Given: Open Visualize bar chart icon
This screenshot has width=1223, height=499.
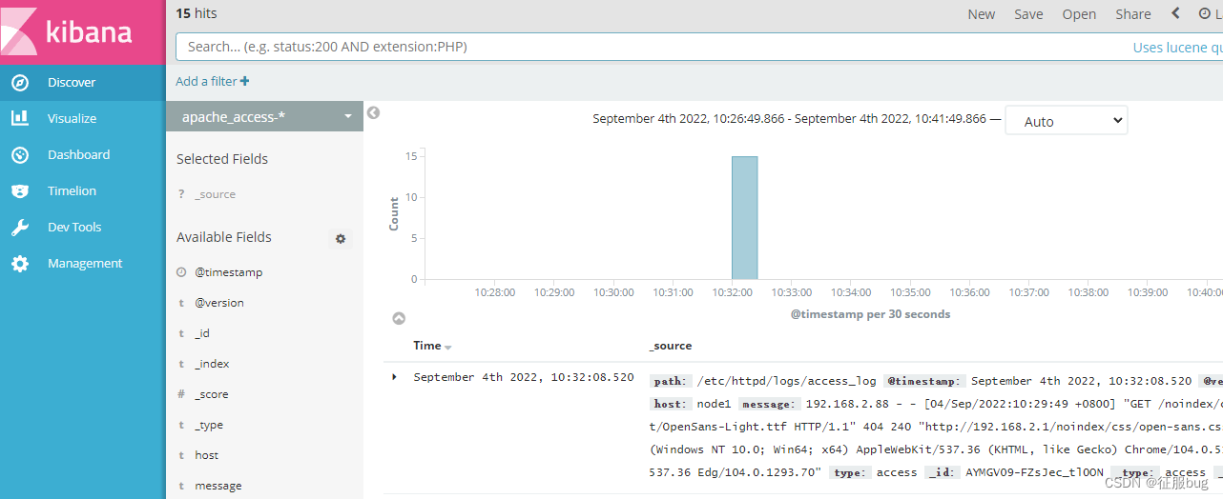Looking at the screenshot, I should pyautogui.click(x=20, y=119).
